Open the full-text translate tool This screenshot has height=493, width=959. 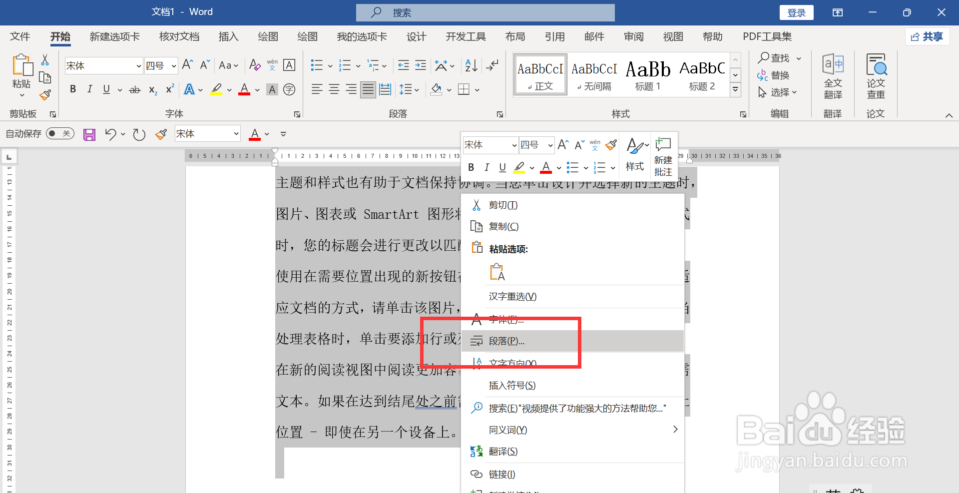coord(833,76)
